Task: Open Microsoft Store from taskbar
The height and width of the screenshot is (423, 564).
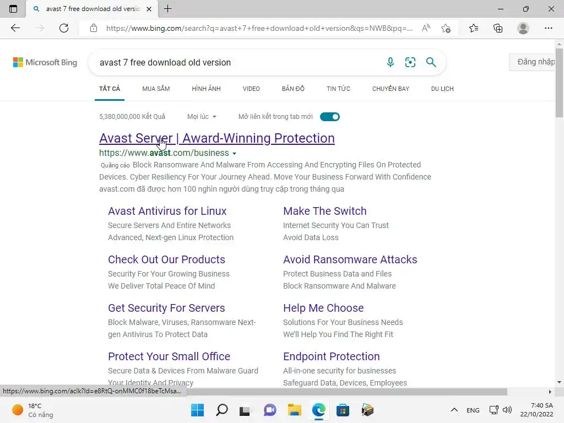Action: point(343,410)
